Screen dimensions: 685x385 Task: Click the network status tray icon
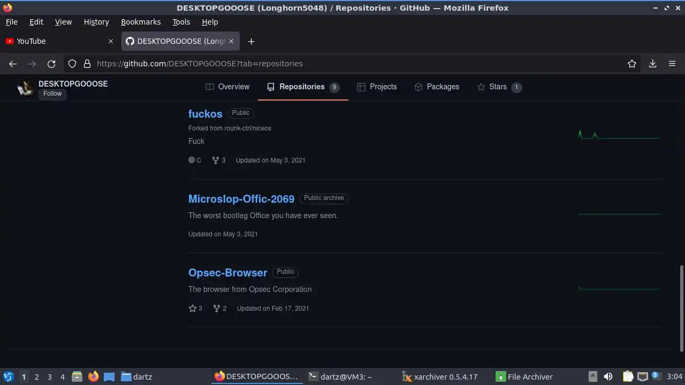[642, 376]
